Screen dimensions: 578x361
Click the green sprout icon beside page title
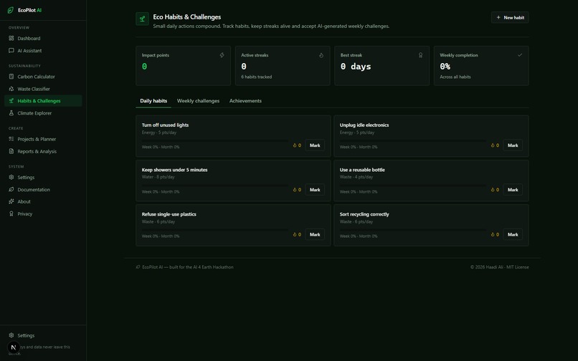pos(142,19)
